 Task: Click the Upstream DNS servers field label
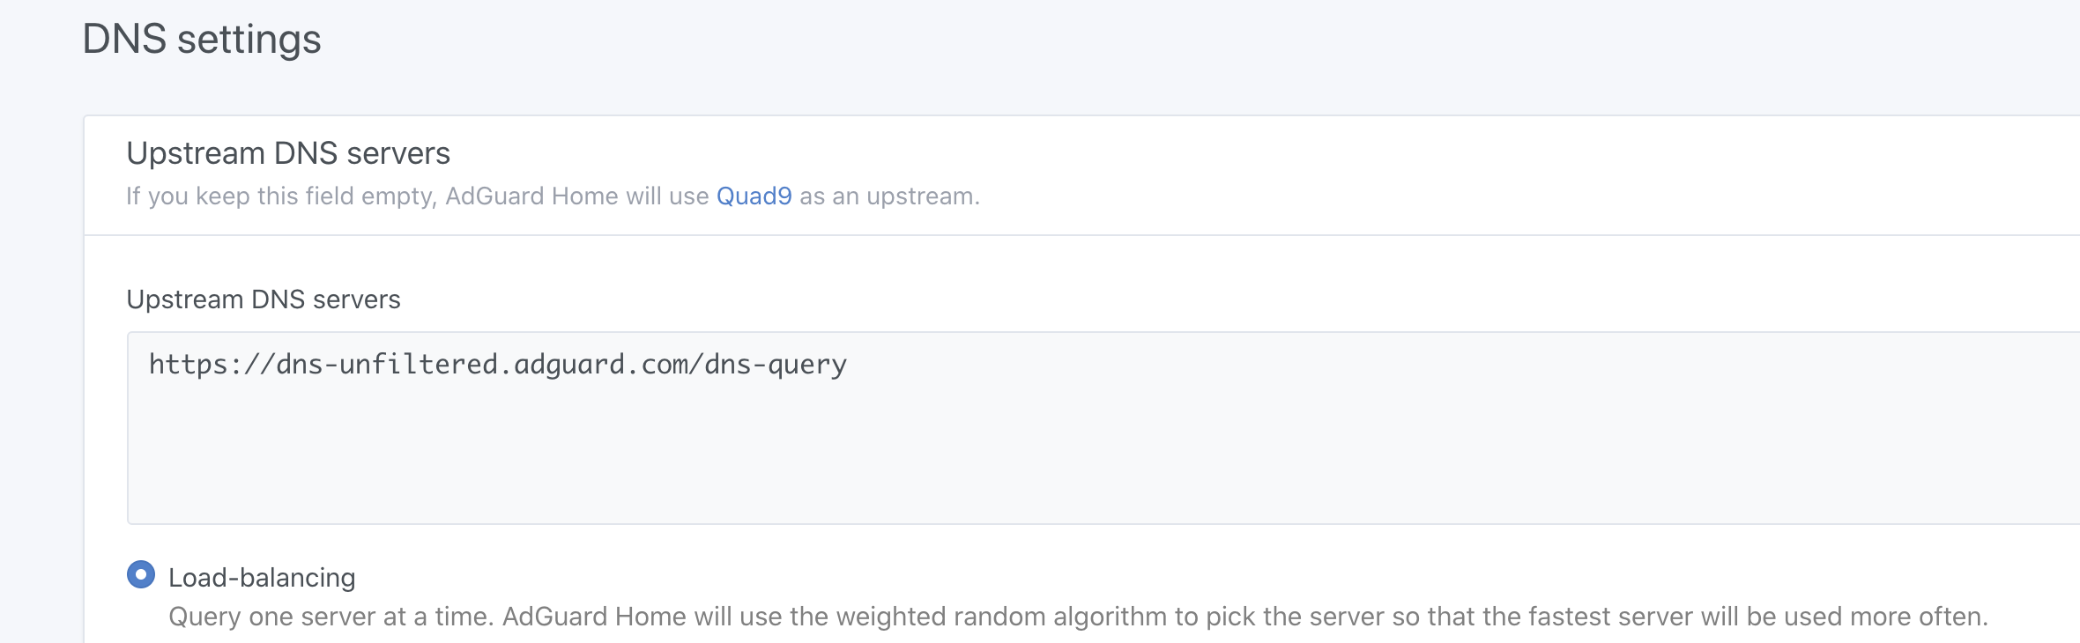(x=263, y=299)
